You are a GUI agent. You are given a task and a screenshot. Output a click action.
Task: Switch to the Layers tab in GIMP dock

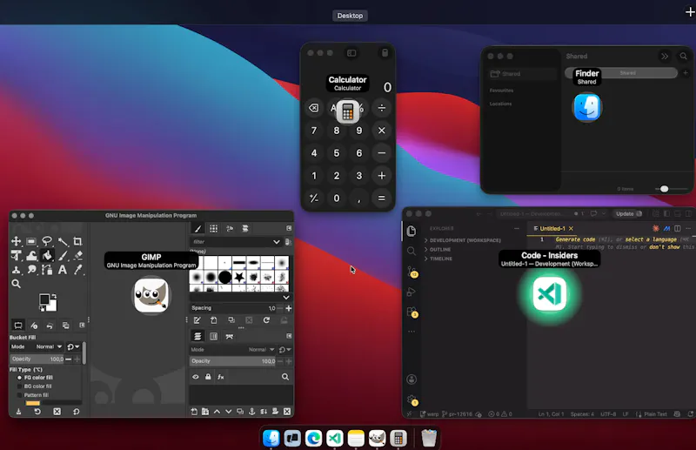[198, 336]
